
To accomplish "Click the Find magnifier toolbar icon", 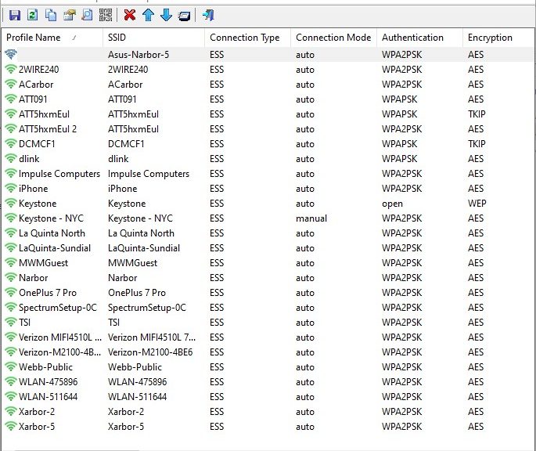I will point(88,15).
